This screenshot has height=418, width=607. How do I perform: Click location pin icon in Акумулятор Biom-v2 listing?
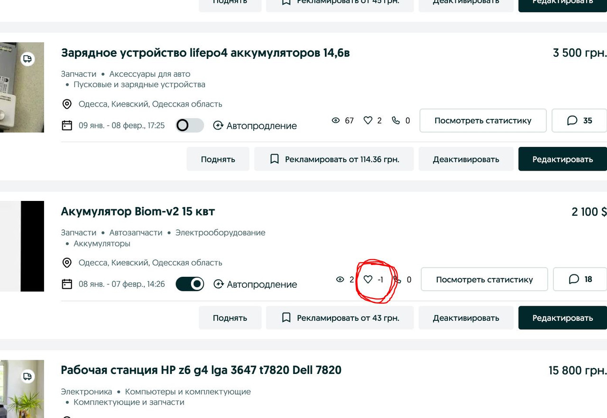(x=67, y=263)
